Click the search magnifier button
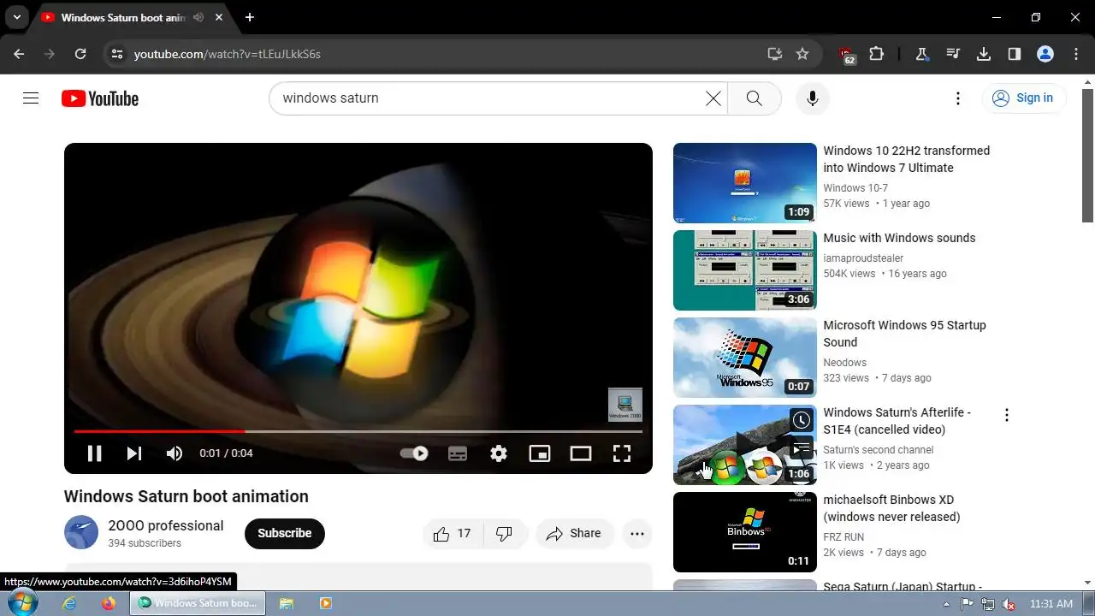The height and width of the screenshot is (616, 1095). (754, 98)
